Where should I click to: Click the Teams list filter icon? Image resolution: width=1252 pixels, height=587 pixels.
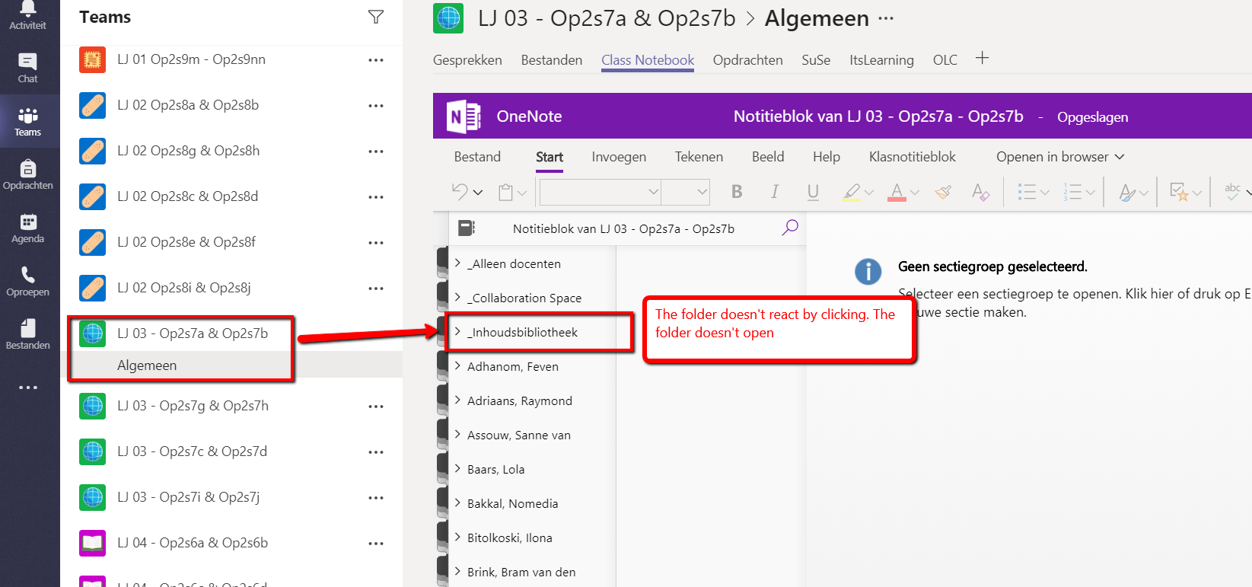click(x=376, y=17)
